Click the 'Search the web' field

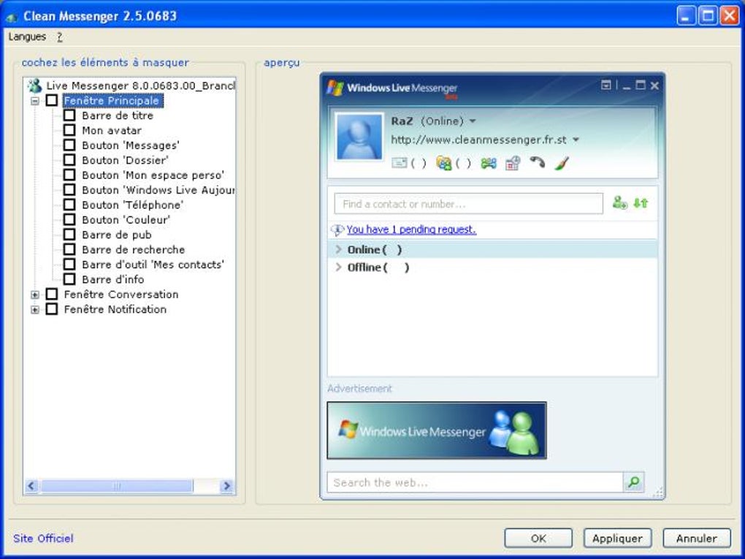pos(475,482)
